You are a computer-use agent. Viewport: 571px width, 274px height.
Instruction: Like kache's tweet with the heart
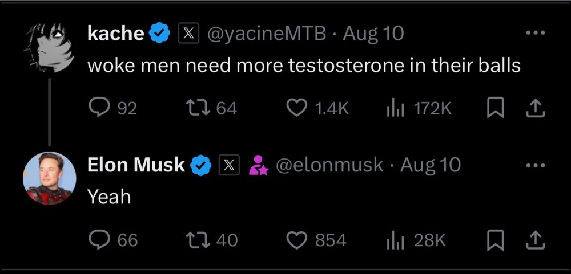tap(296, 108)
